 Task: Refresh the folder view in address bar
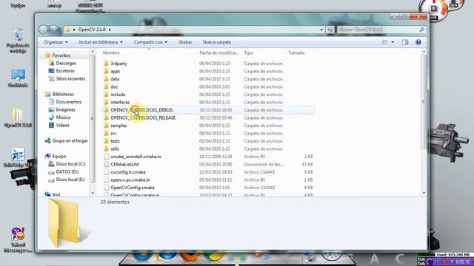(330, 30)
